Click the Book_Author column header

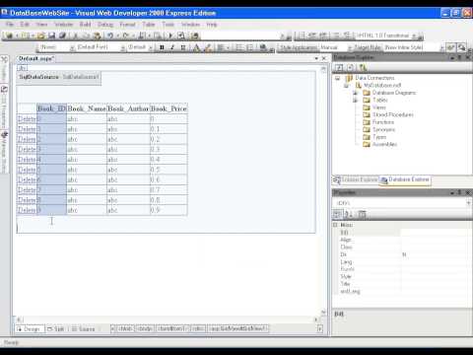coord(128,108)
